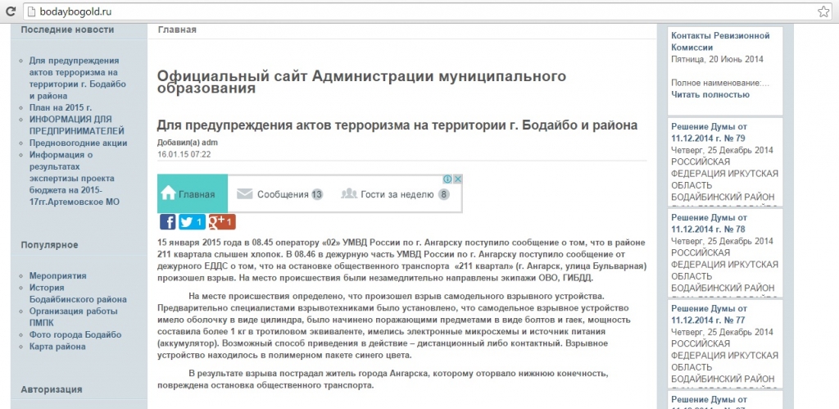Click the page icon in the address bar
This screenshot has width=839, height=409.
[31, 11]
